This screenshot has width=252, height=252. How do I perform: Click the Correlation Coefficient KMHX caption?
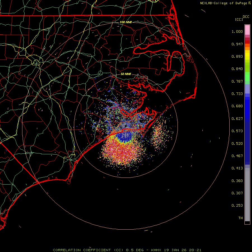tap(127, 250)
